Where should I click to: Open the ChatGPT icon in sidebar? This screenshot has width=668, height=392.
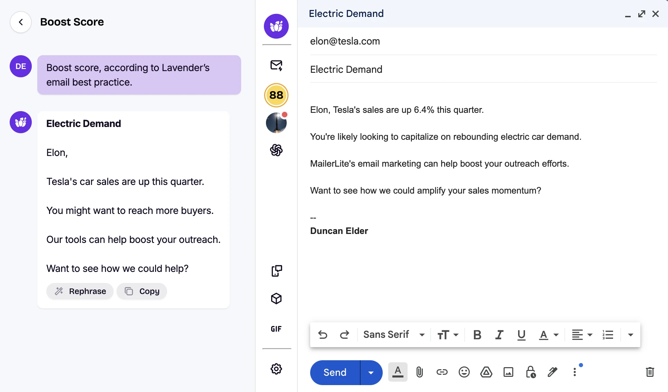[276, 150]
